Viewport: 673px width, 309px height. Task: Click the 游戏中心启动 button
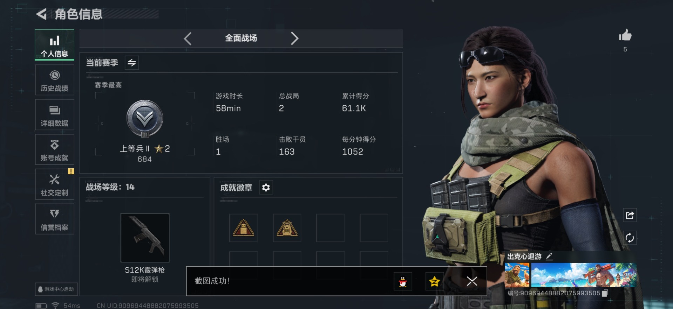(56, 289)
